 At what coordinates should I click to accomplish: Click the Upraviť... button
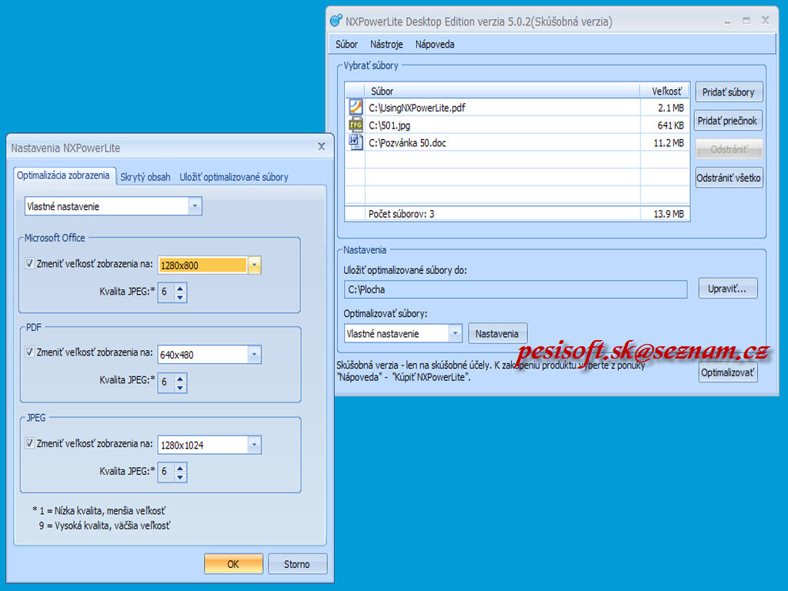728,289
